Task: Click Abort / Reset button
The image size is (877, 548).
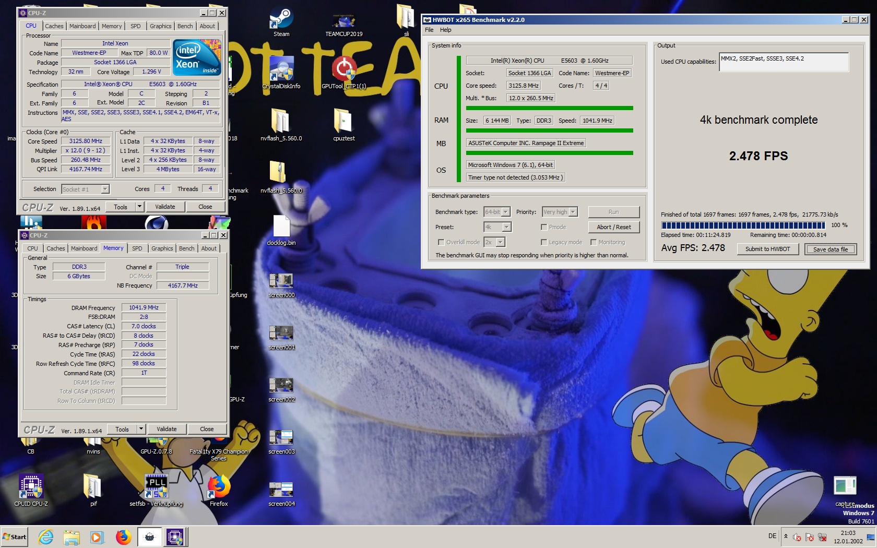Action: point(614,227)
